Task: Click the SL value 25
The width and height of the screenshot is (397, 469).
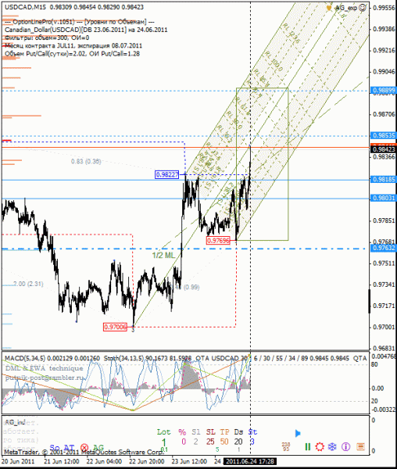Action: (210, 442)
